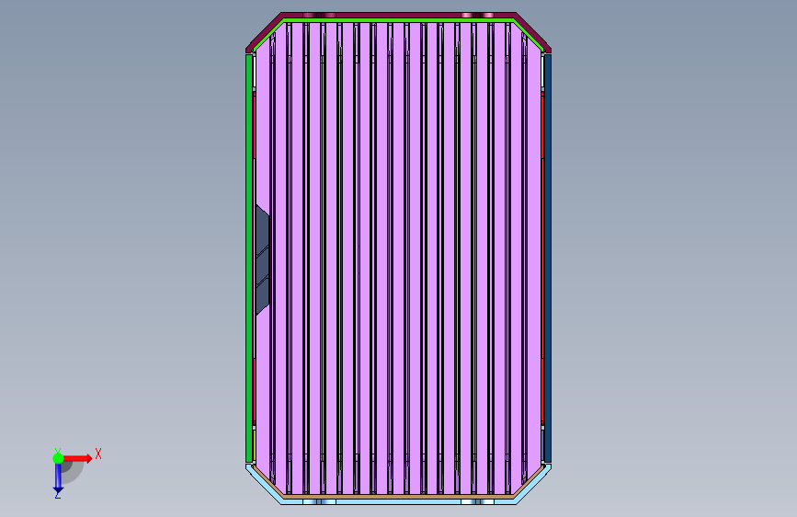797x517 pixels.
Task: Select the light blue bottom frame of the model
Action: pos(399,501)
